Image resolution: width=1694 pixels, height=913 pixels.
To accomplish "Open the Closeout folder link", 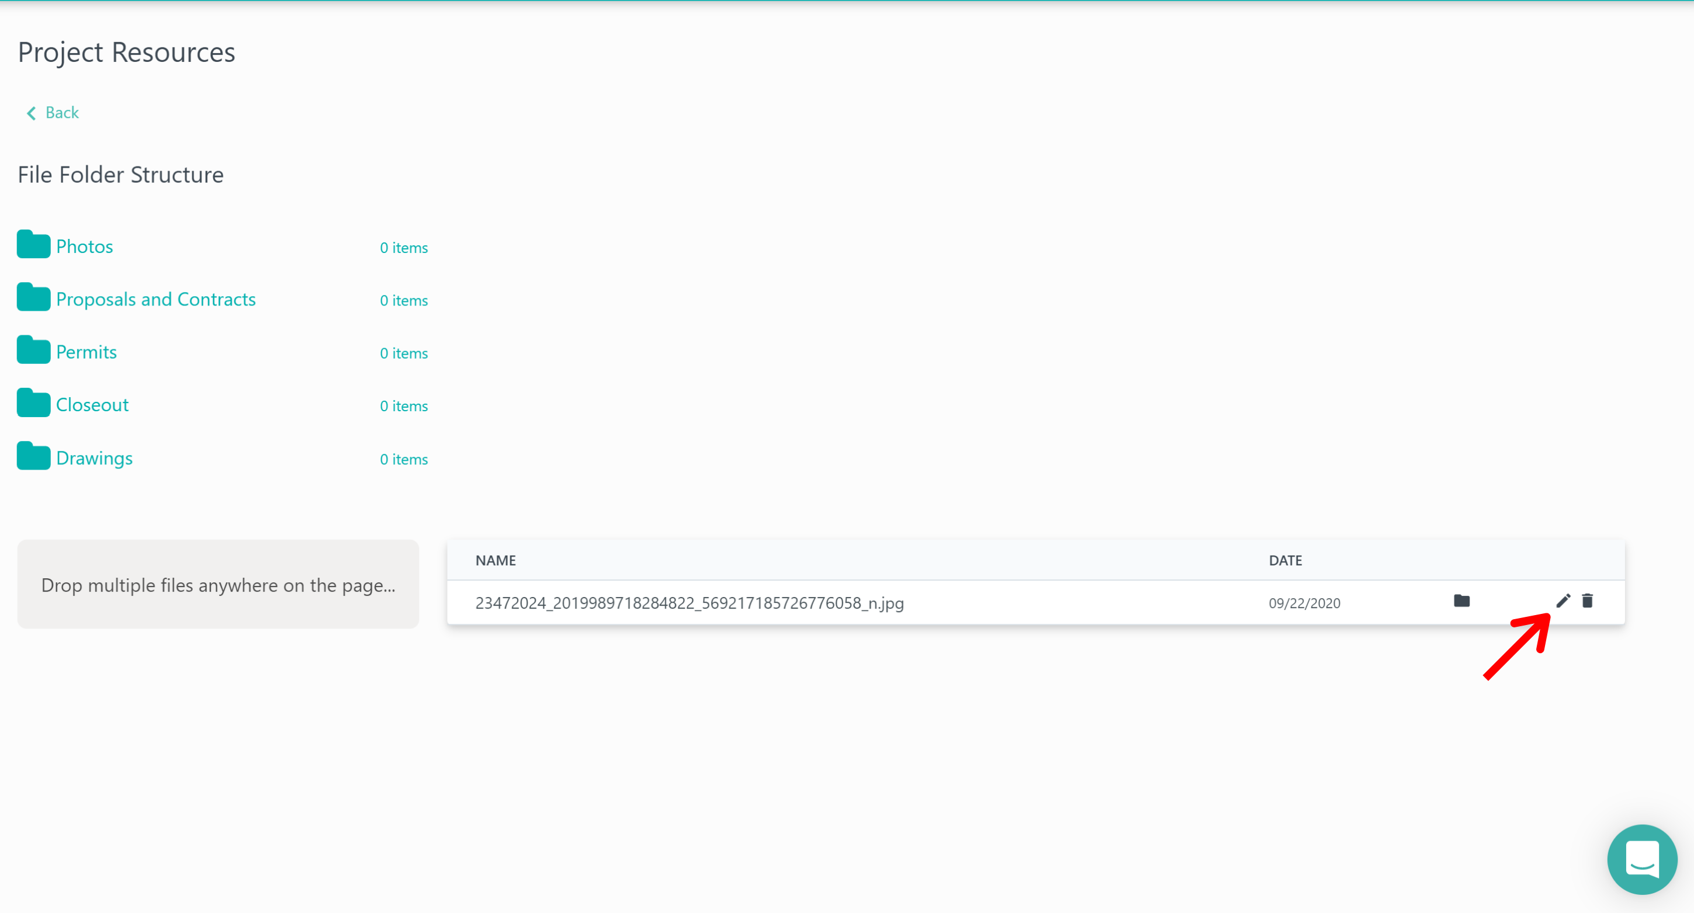I will tap(92, 405).
